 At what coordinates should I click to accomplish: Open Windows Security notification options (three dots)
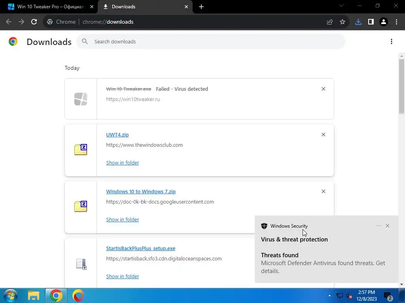379,226
